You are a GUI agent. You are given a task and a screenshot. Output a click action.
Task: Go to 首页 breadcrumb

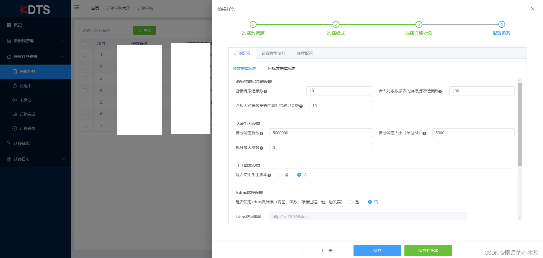tap(95, 8)
